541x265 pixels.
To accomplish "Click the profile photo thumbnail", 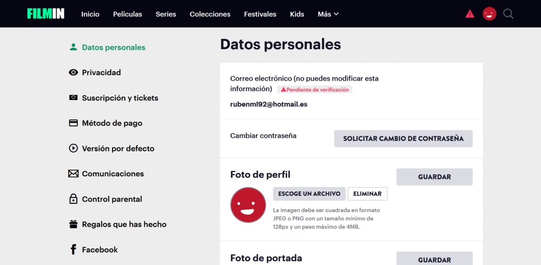I will [x=248, y=205].
